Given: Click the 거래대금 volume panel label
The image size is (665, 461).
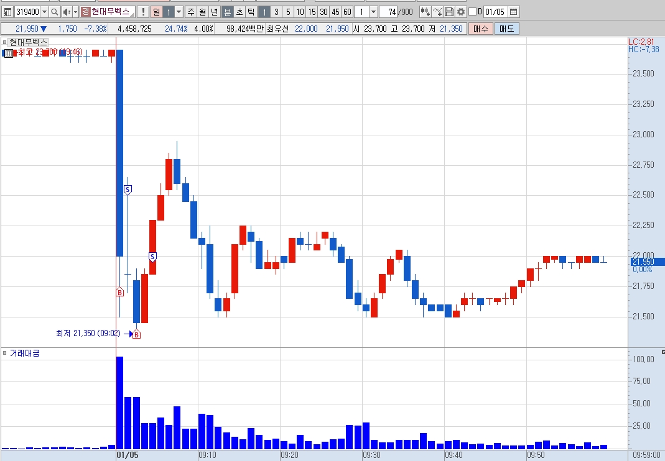Looking at the screenshot, I should coord(25,353).
